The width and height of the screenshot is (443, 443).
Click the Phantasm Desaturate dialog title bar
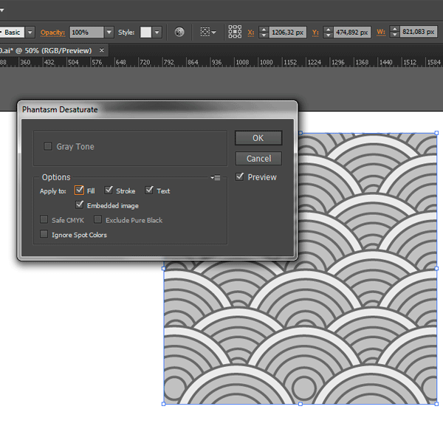[157, 109]
